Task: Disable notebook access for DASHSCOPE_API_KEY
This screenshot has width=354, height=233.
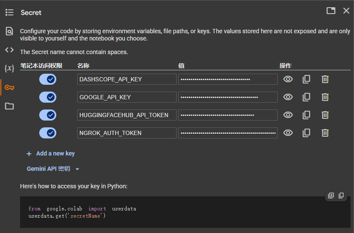Action: [48, 79]
